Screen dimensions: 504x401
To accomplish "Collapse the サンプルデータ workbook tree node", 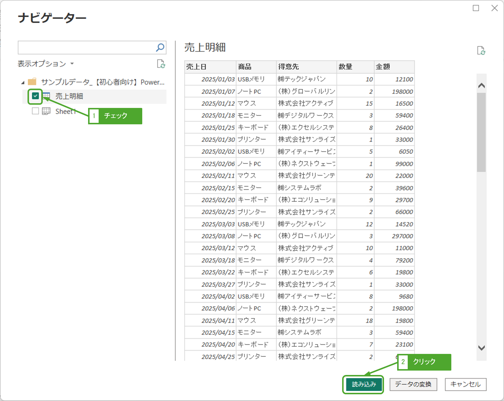I will [23, 82].
